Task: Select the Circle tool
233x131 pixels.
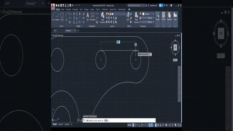Action: pos(62,16)
